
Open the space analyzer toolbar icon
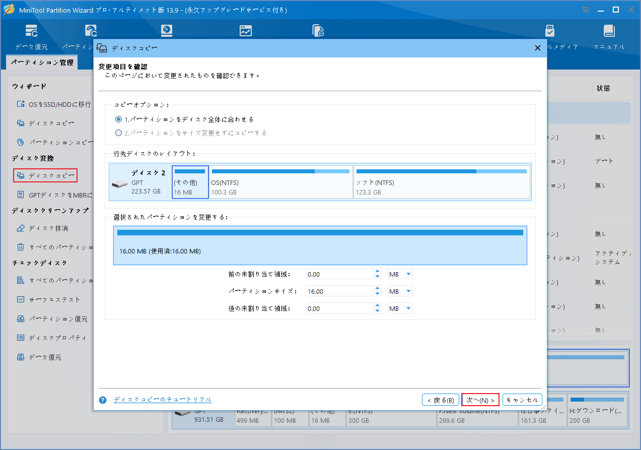(x=245, y=31)
